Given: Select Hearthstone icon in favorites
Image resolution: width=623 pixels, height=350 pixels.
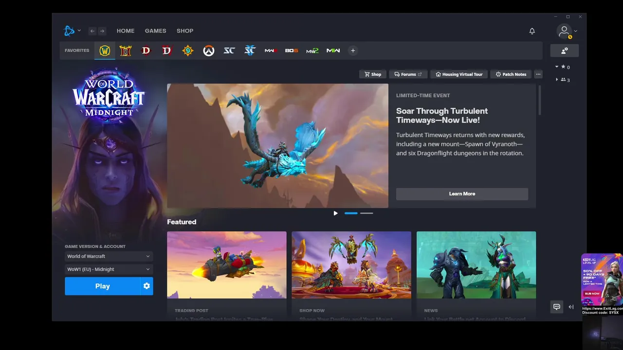Looking at the screenshot, I should tap(188, 51).
